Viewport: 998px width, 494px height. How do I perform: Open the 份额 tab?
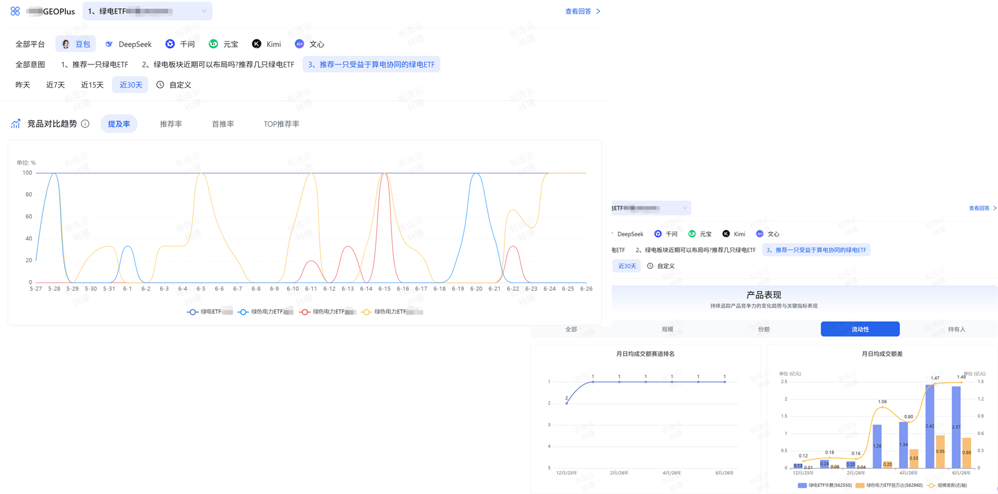(764, 329)
